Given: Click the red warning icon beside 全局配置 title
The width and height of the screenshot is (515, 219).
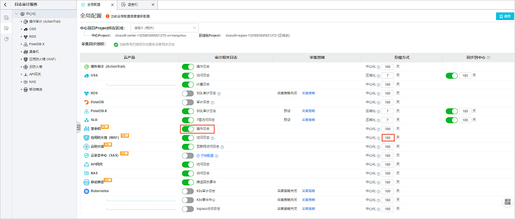Looking at the screenshot, I should (x=108, y=16).
